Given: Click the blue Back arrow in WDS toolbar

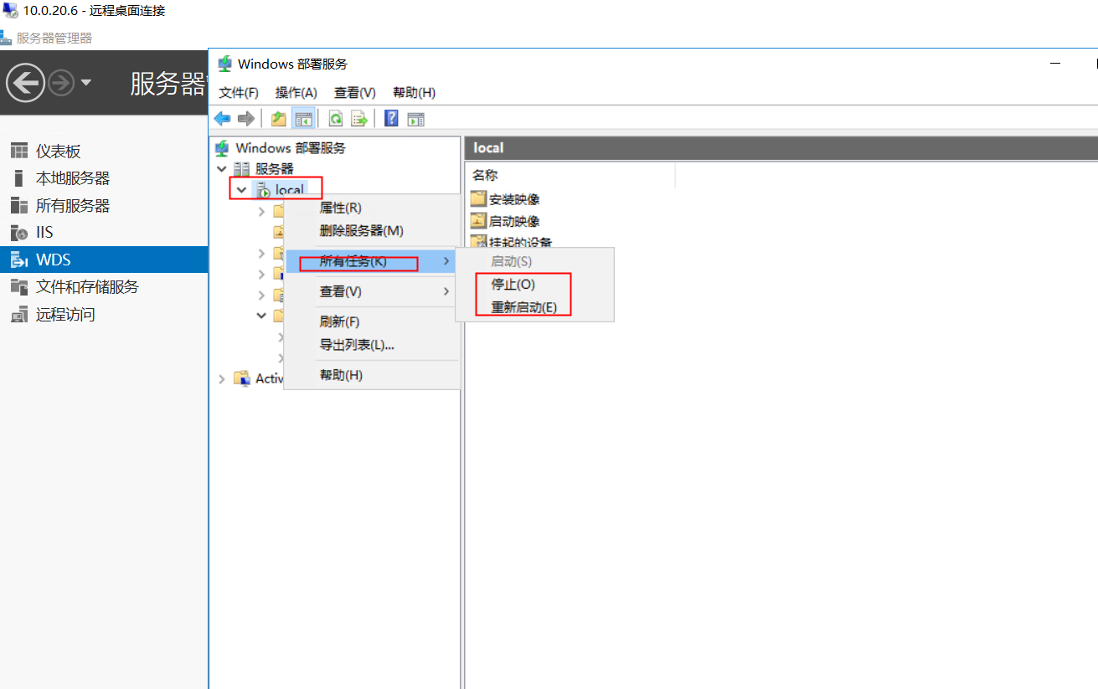Looking at the screenshot, I should (x=222, y=119).
